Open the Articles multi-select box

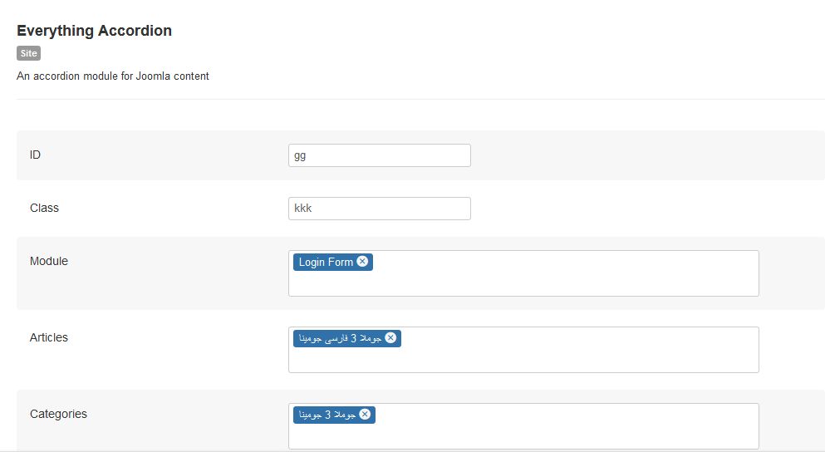565,356
